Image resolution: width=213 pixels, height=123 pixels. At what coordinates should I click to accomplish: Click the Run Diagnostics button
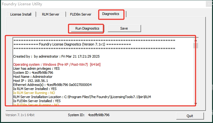(x=87, y=28)
